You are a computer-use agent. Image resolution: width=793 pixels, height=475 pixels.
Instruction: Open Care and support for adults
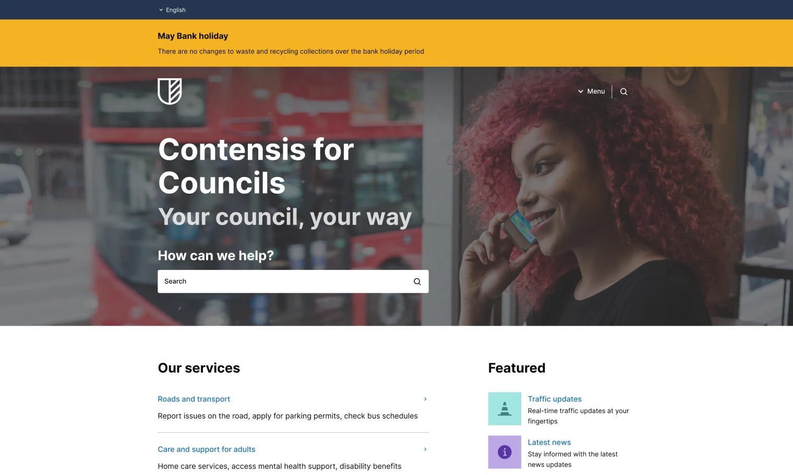click(206, 449)
